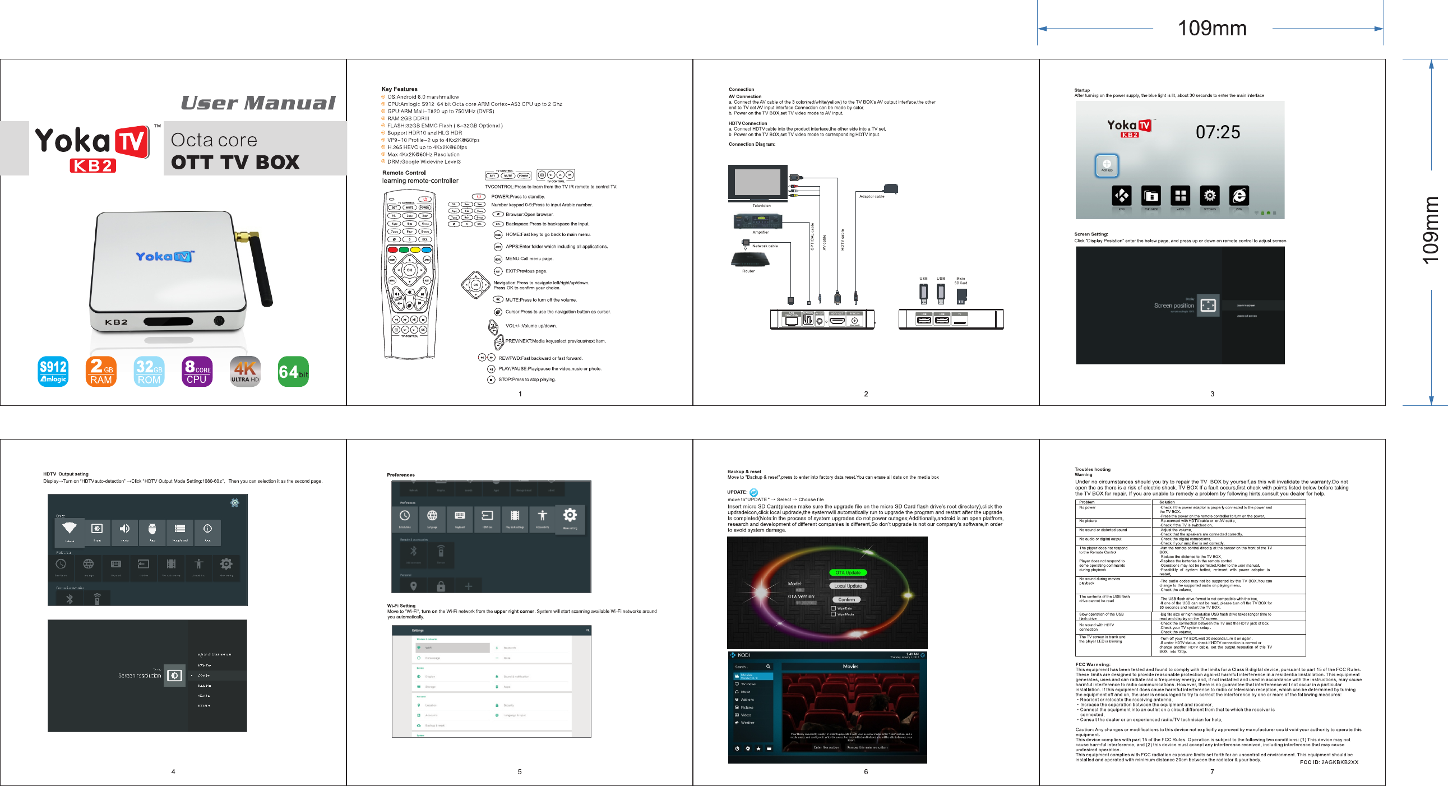Select the Network Wi-Fi tile in Device settings

click(x=69, y=531)
